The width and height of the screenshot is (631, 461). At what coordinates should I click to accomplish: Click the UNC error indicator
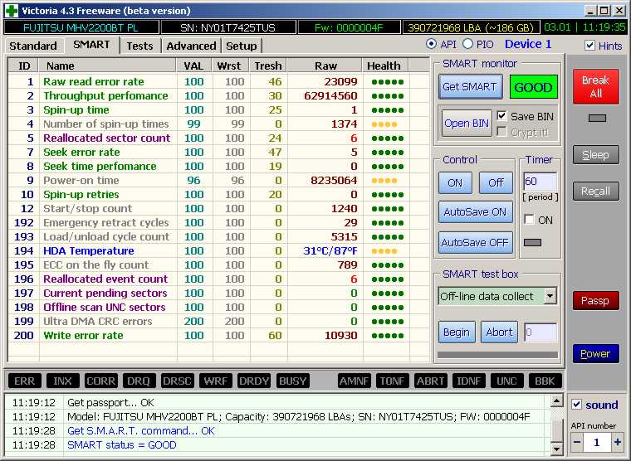click(506, 381)
